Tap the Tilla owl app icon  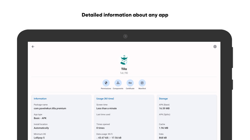tap(124, 60)
